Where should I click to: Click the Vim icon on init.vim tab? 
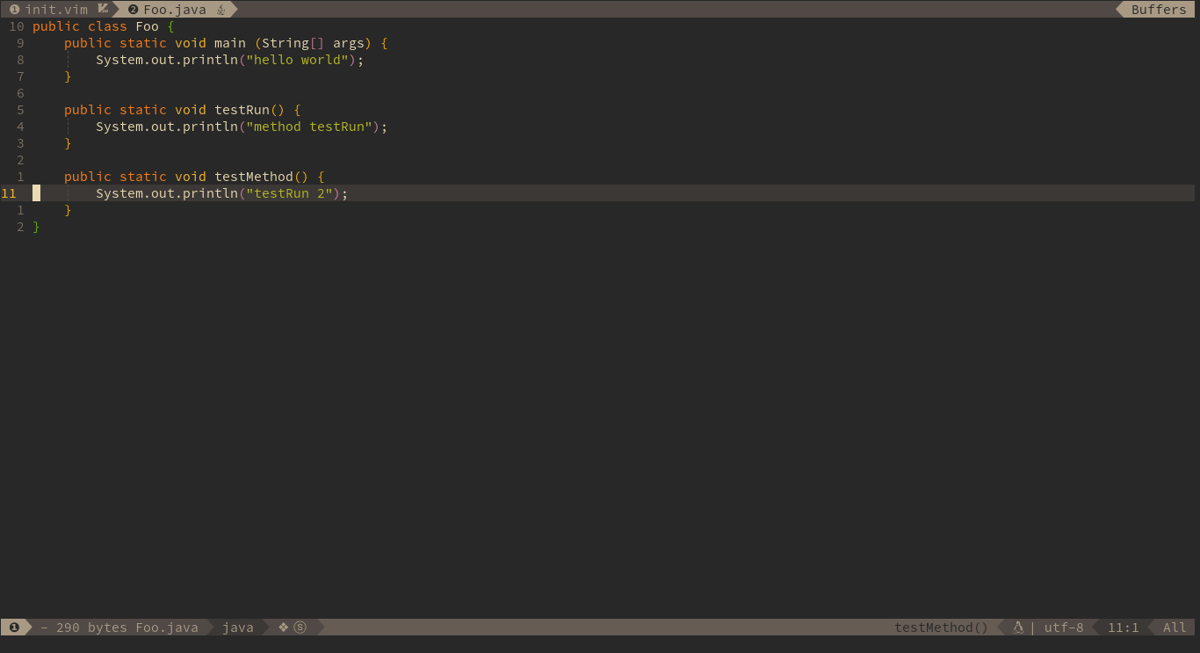[103, 9]
